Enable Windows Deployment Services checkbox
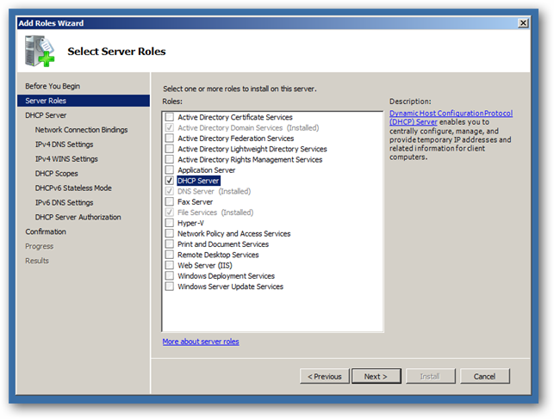Viewport: 554px width, 419px height. tap(170, 275)
